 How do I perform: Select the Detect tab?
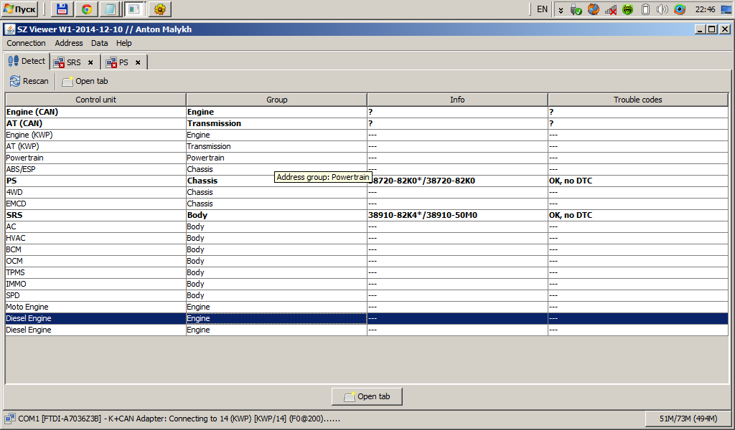coord(27,62)
